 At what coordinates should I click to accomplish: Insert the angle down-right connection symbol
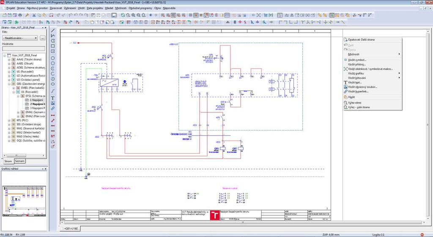click(280, 22)
